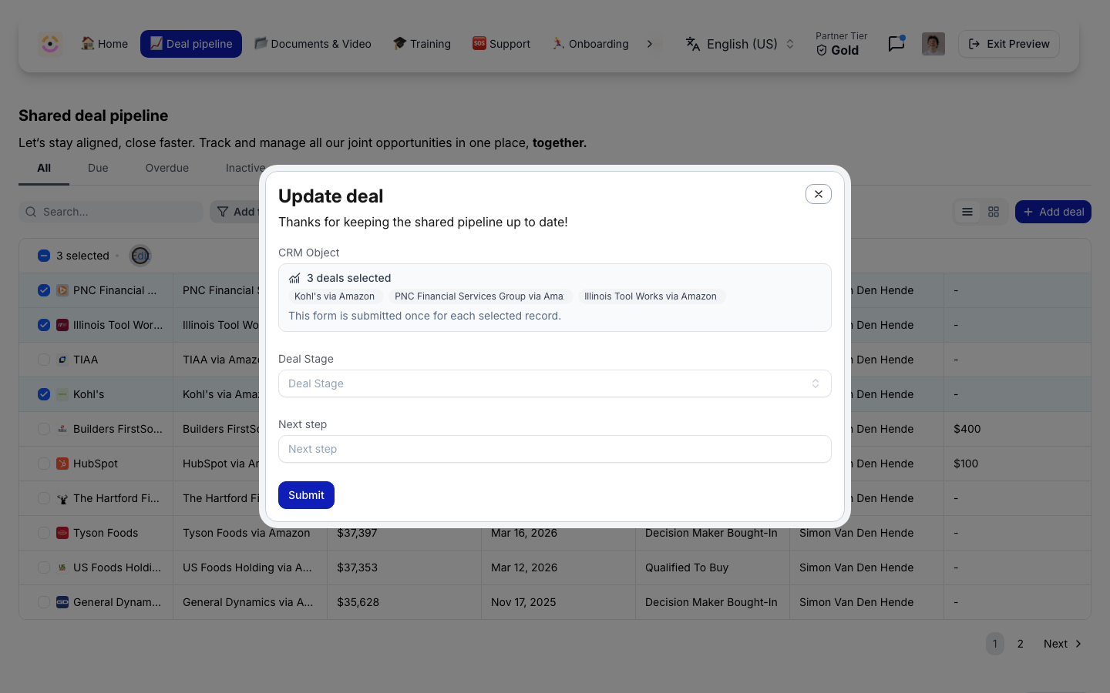Uncheck the Kohl's row checkbox
The image size is (1110, 693).
(44, 394)
